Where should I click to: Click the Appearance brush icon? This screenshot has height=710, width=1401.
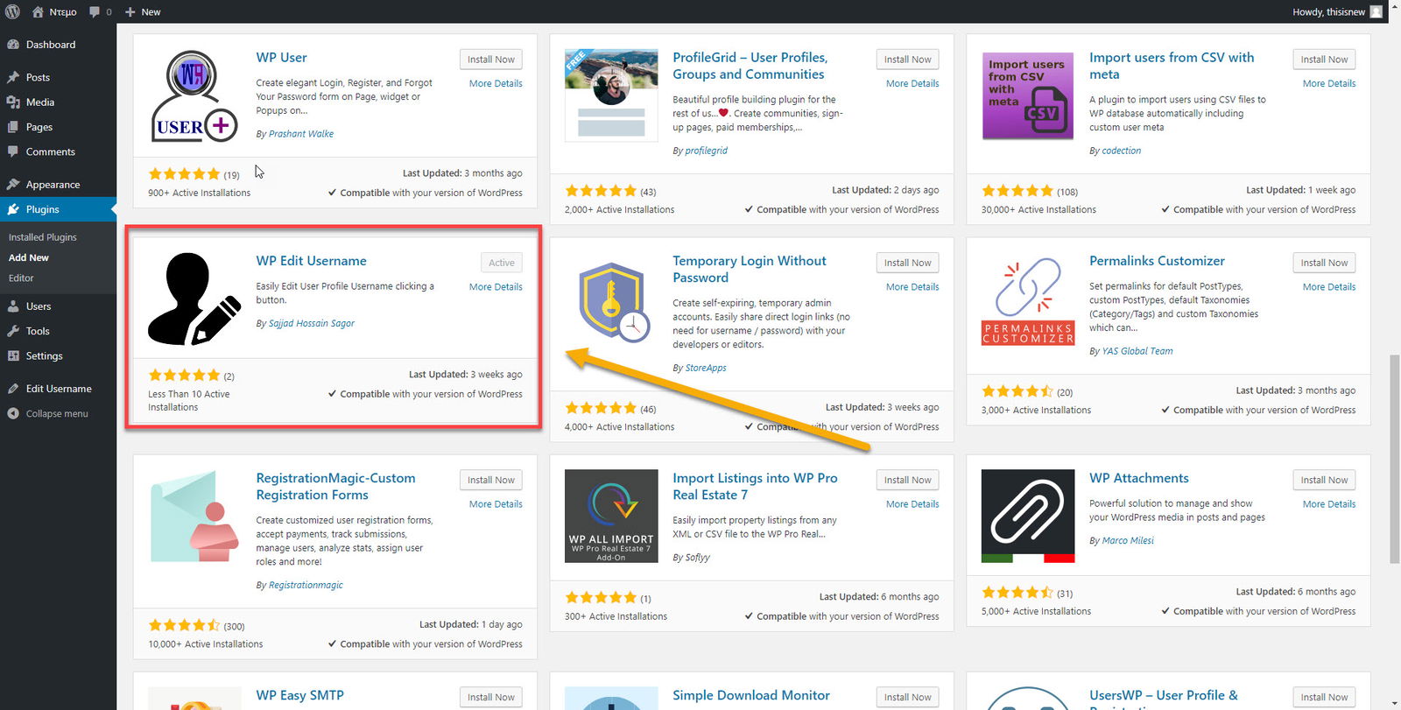click(13, 185)
